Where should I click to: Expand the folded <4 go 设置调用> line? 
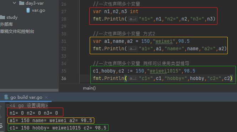7,106
